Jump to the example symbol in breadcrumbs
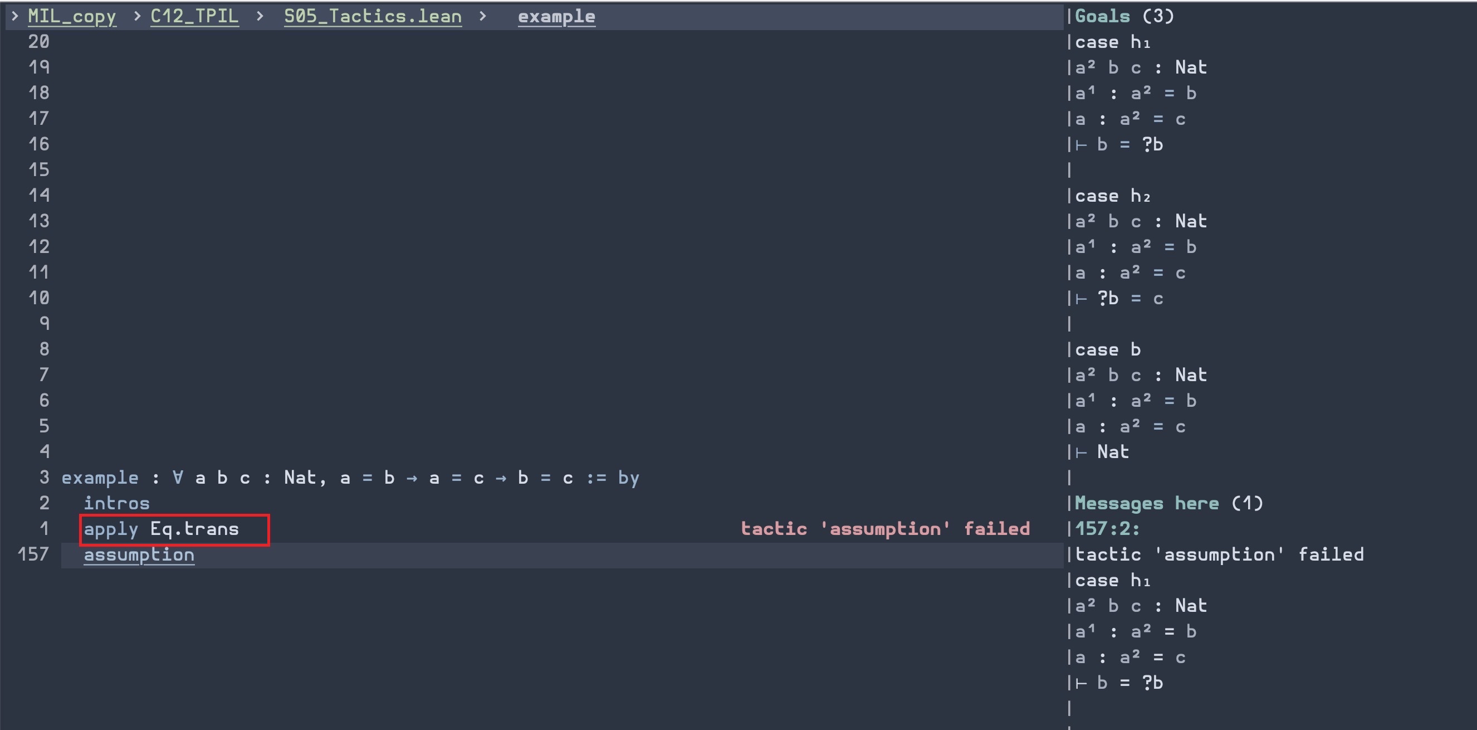Image resolution: width=1477 pixels, height=730 pixels. click(556, 16)
